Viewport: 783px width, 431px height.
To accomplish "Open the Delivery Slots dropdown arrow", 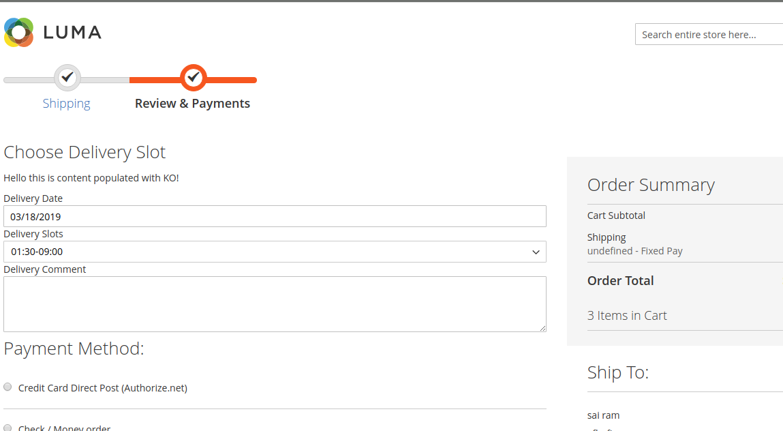I will (x=536, y=252).
